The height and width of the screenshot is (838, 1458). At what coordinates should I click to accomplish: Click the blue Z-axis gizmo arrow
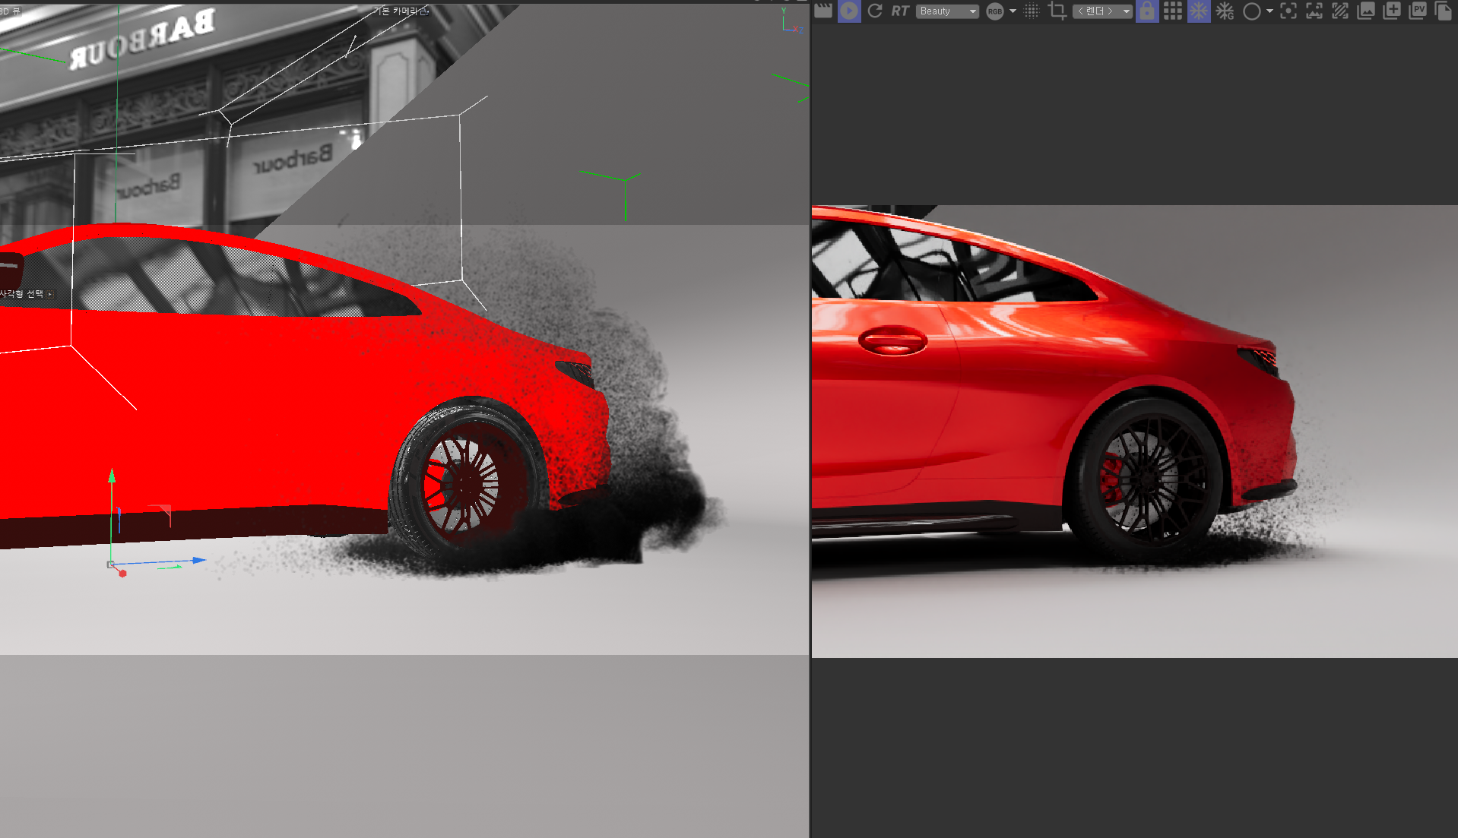coord(198,560)
